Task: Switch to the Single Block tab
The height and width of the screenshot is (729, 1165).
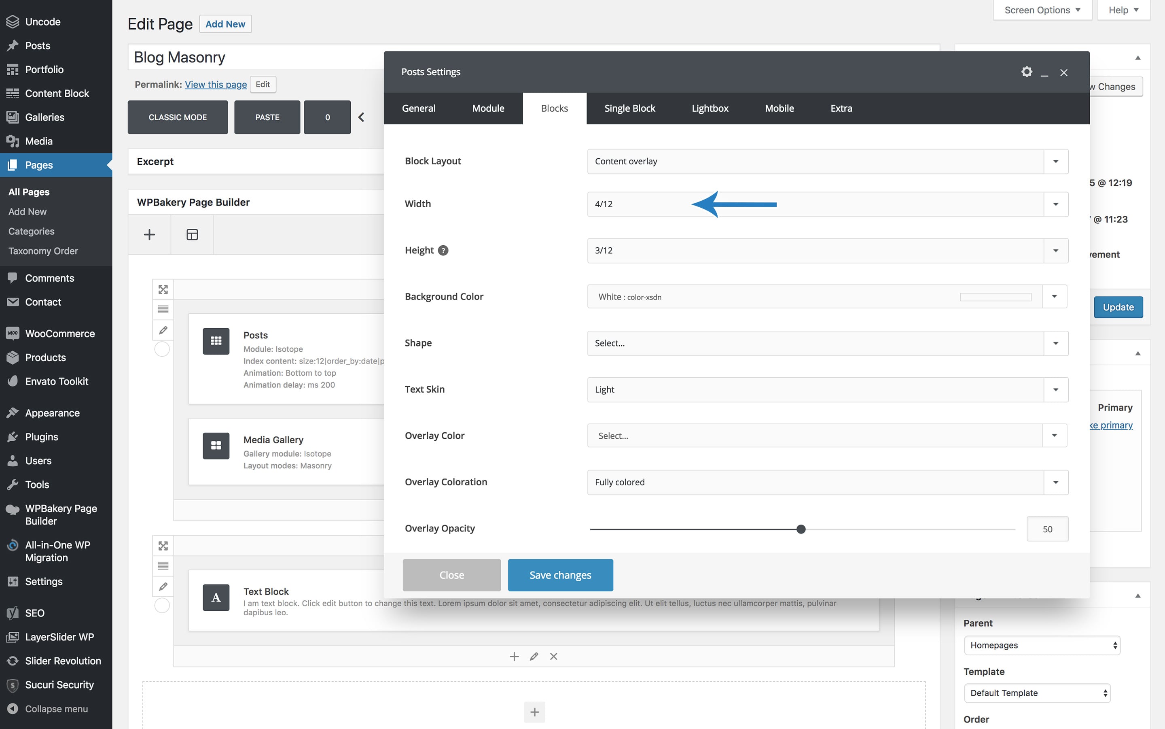Action: point(629,108)
